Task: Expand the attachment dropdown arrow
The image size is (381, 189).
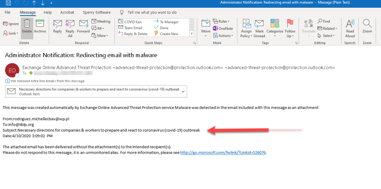Action: (183, 92)
